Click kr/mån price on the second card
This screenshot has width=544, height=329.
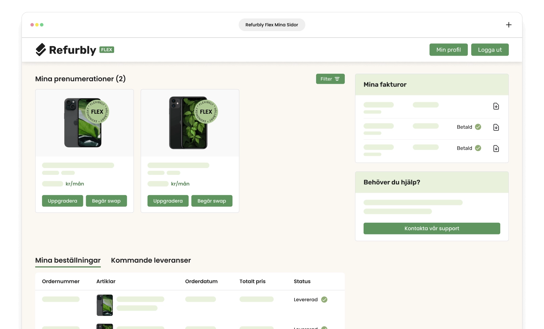coord(180,184)
